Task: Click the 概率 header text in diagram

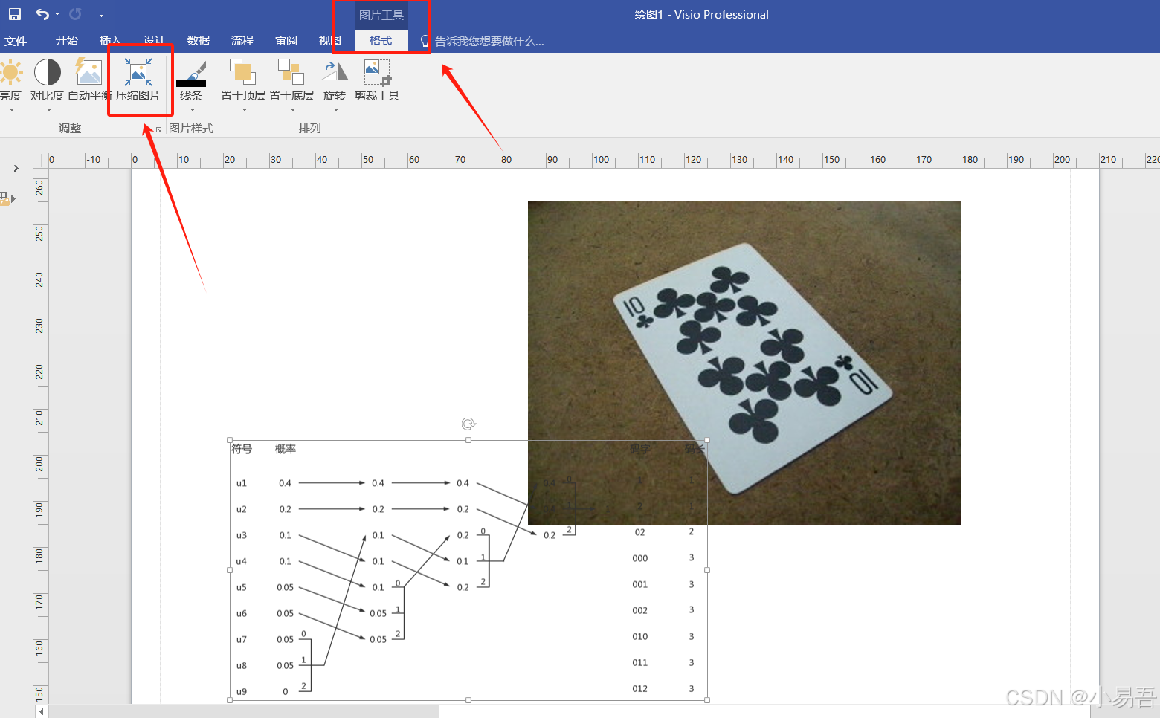Action: tap(286, 449)
